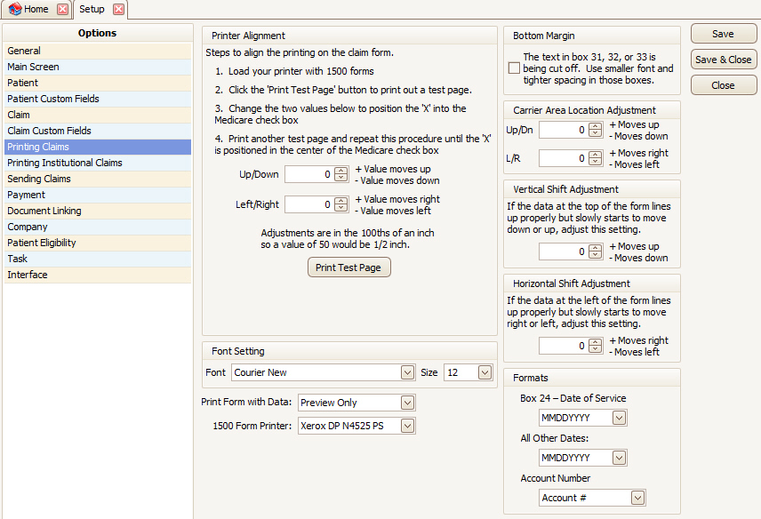Decrease the Up/Down alignment value
Image resolution: width=761 pixels, height=519 pixels.
pos(341,178)
